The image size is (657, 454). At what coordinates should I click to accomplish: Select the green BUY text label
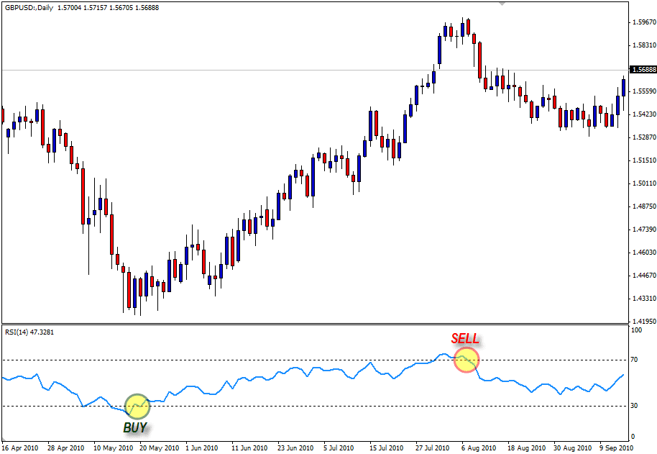(x=135, y=427)
